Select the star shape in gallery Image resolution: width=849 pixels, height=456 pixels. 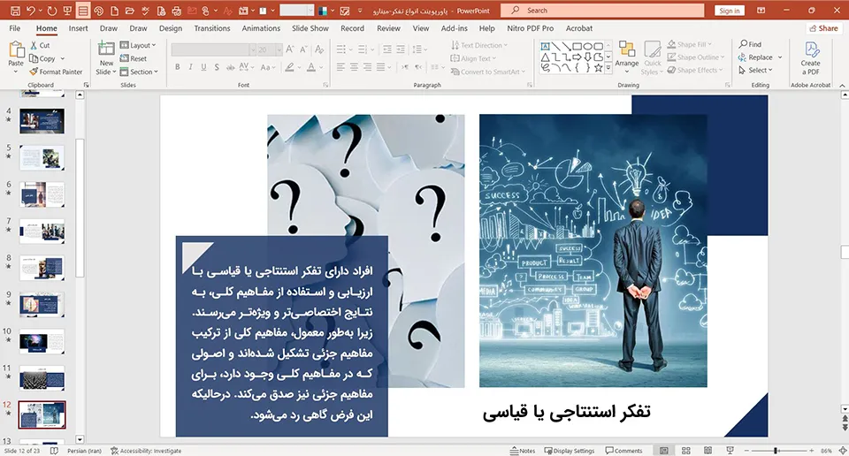[x=598, y=68]
